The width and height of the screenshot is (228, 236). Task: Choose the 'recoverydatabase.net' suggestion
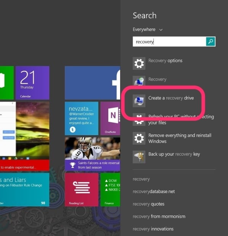[154, 191]
